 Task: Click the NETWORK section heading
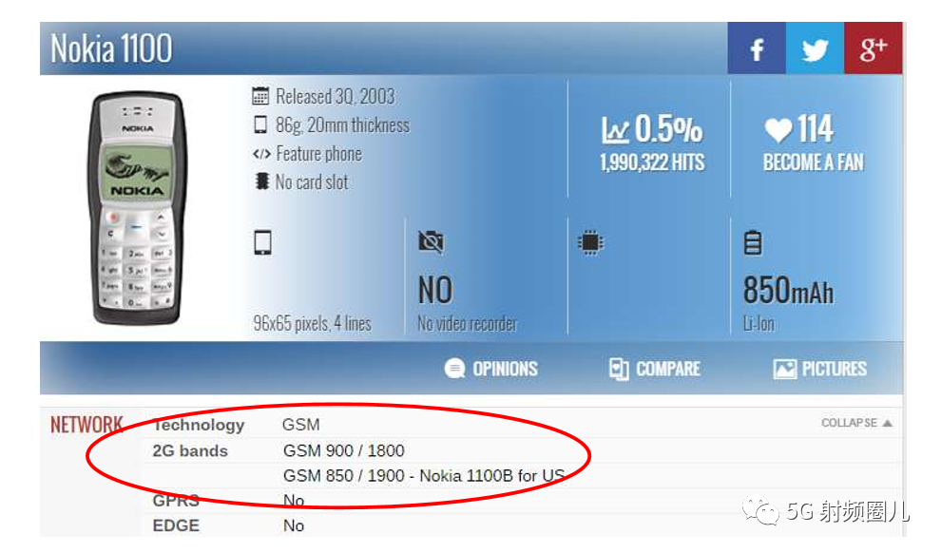[x=86, y=426]
